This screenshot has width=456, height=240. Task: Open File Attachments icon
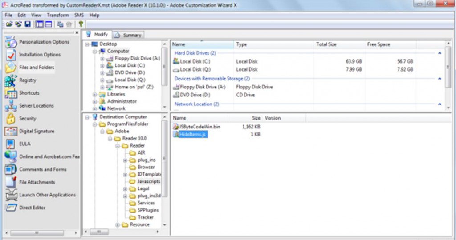11,182
